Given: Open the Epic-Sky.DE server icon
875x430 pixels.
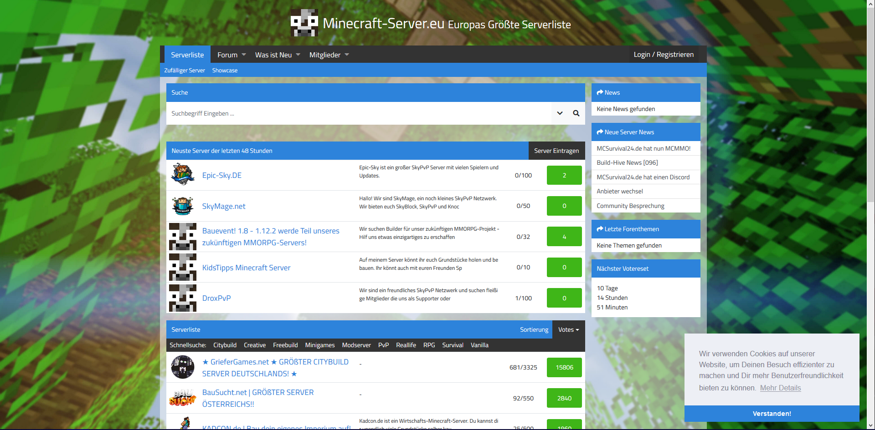Looking at the screenshot, I should click(x=183, y=175).
